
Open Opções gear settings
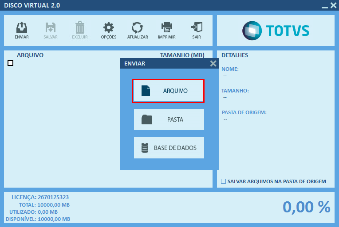coord(109,31)
